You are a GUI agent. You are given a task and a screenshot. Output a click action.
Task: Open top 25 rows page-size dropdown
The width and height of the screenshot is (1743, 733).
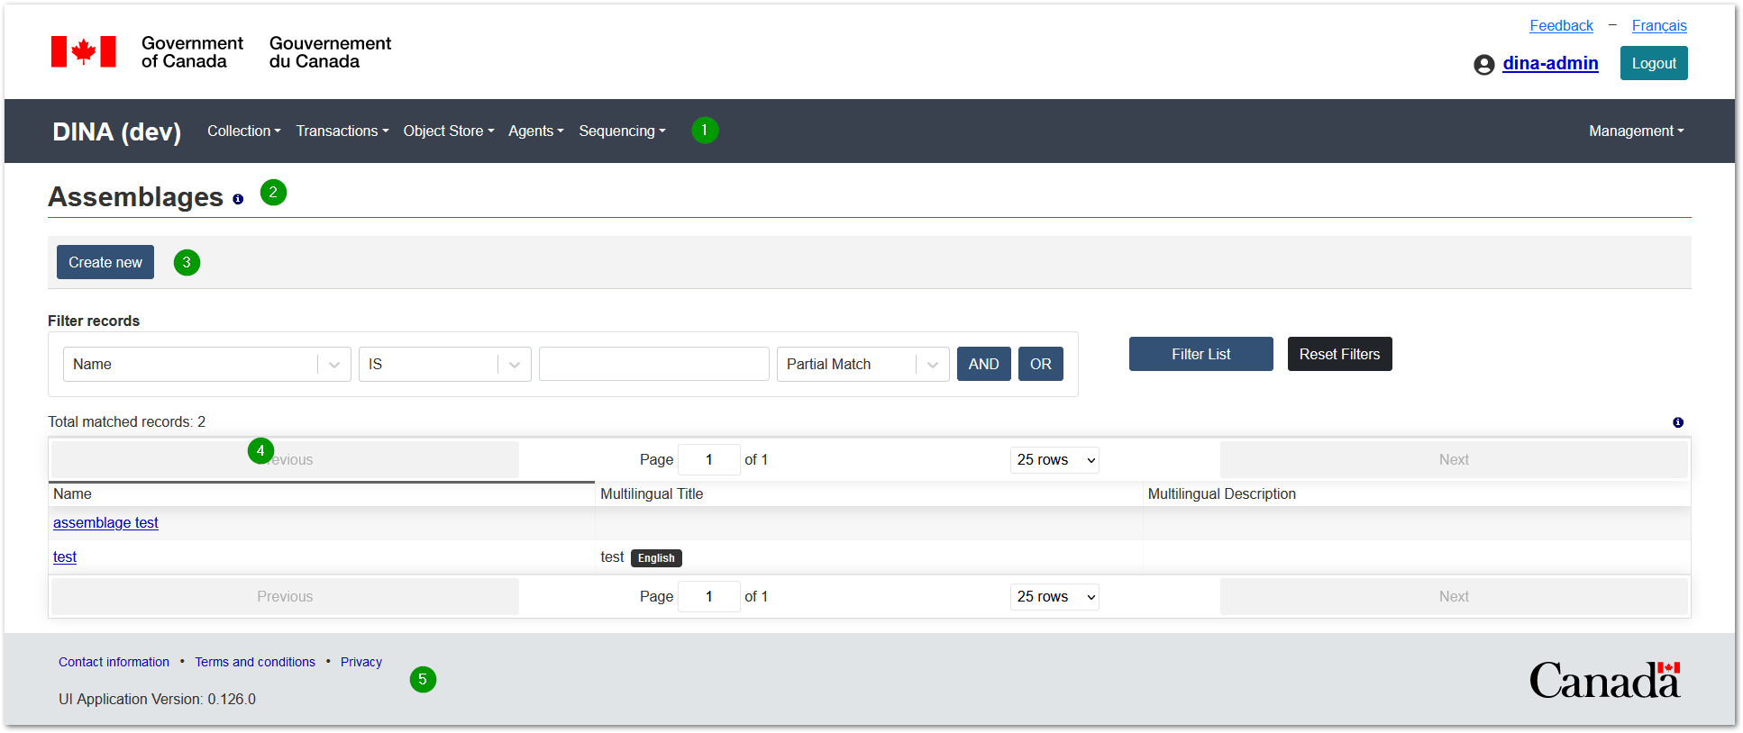coord(1054,459)
